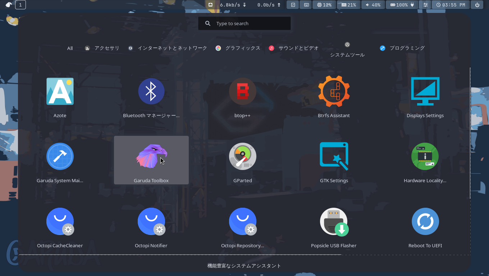Select システムツール category
Viewport: 489px width, 276px height.
coord(347,50)
